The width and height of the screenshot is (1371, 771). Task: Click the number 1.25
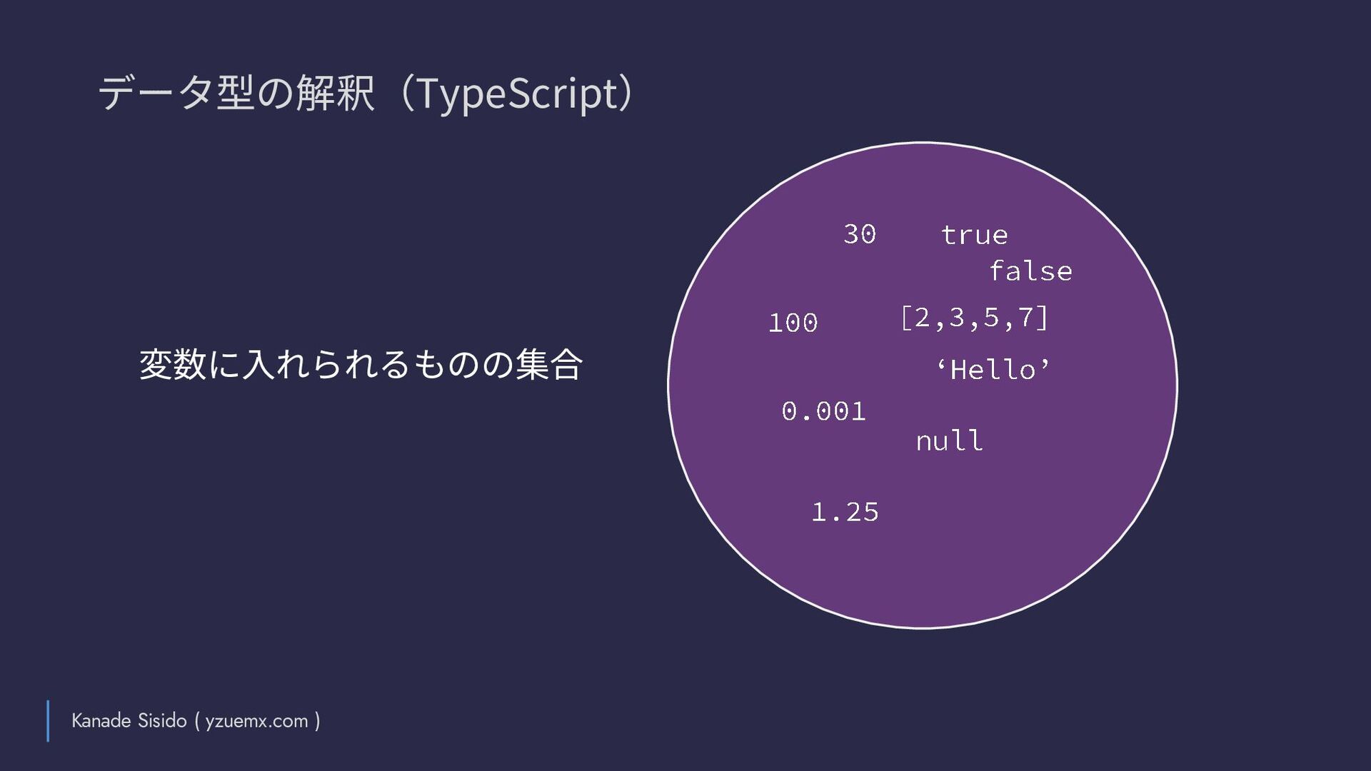[x=845, y=512]
